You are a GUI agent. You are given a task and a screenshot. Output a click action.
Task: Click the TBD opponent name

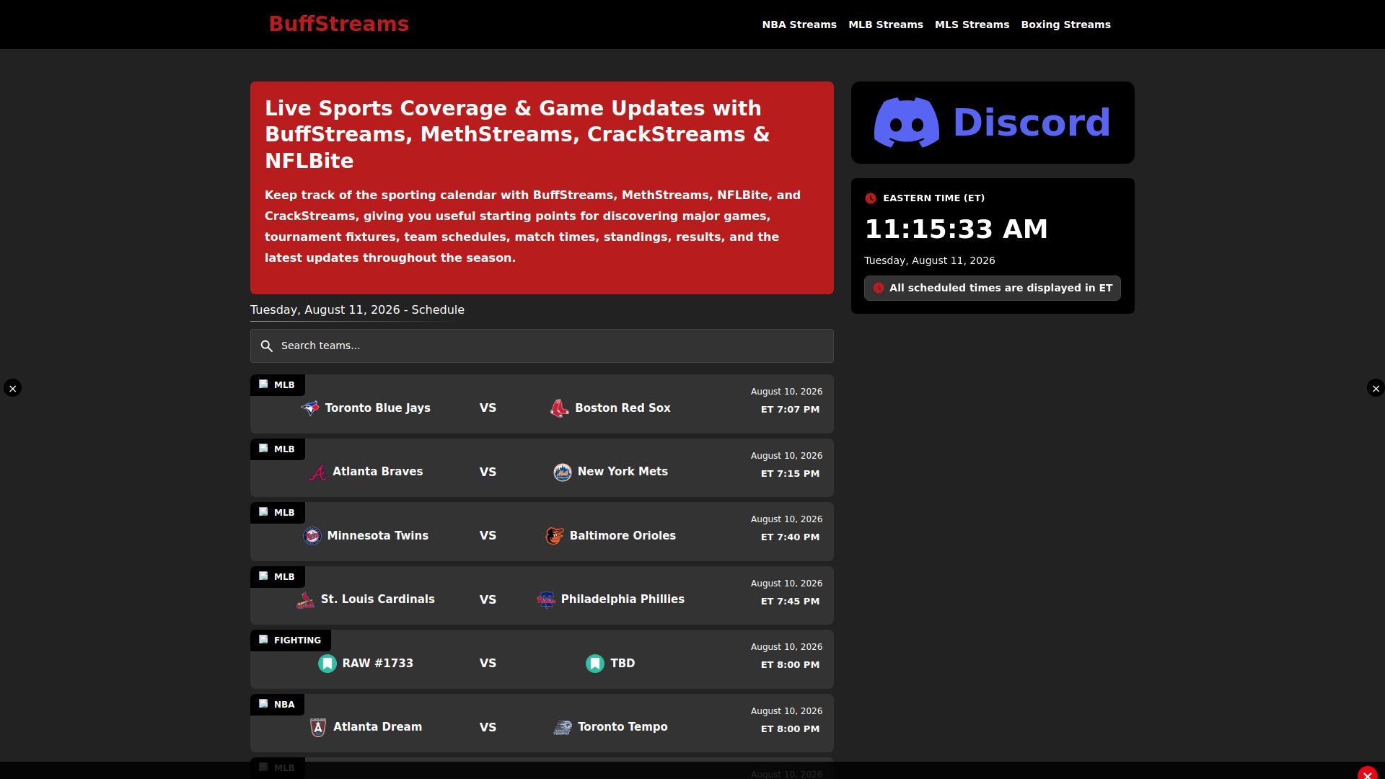pos(623,664)
